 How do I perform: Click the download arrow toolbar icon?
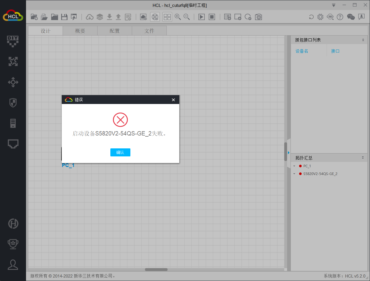110,17
